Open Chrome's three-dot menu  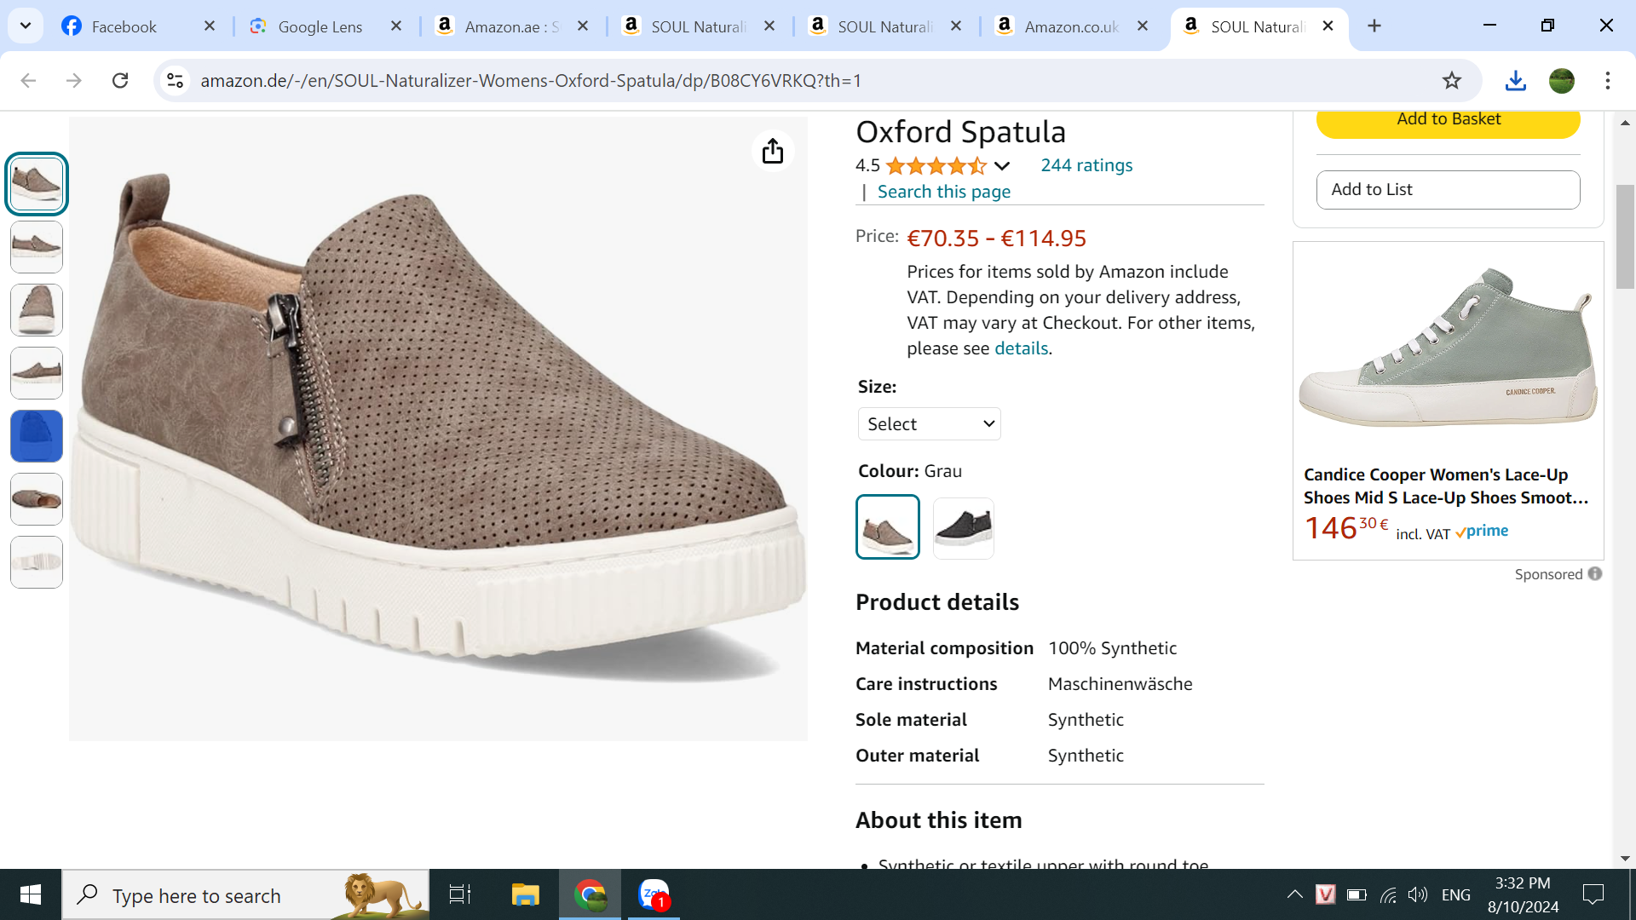(1607, 81)
